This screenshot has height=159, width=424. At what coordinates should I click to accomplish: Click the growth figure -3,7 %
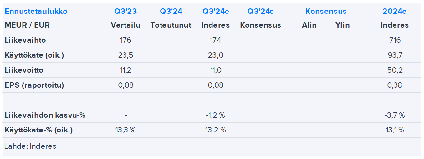tap(395, 115)
